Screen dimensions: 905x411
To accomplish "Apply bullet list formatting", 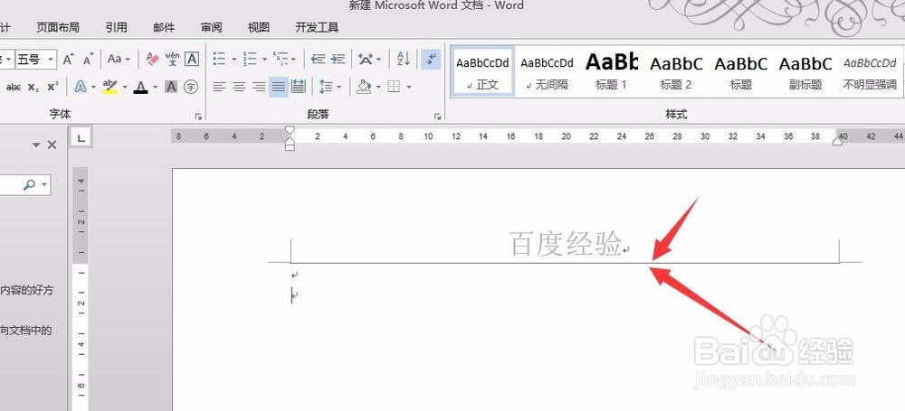I will click(x=219, y=59).
